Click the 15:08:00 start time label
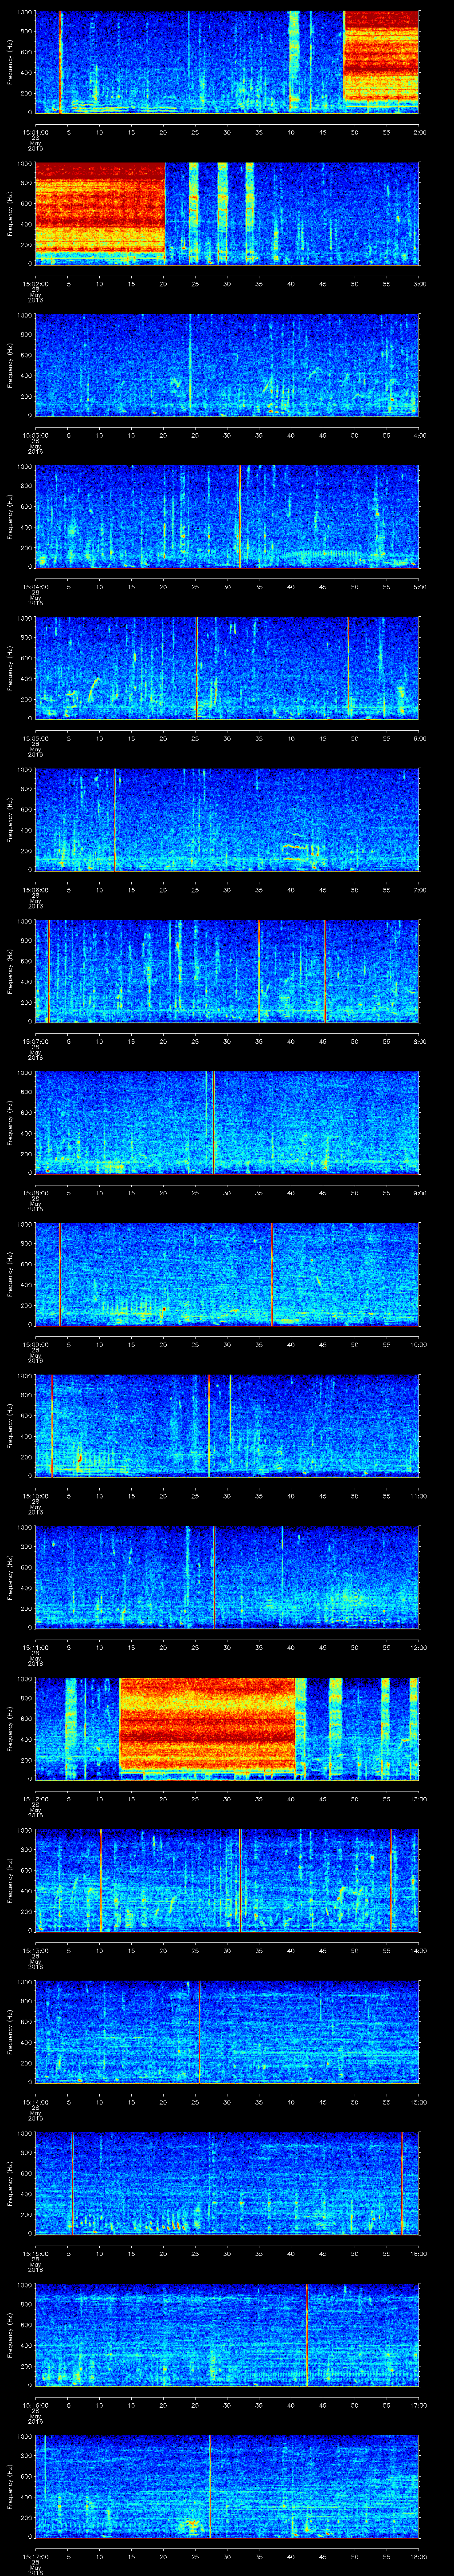Viewport: 454px width, 2576px height. (x=35, y=1193)
